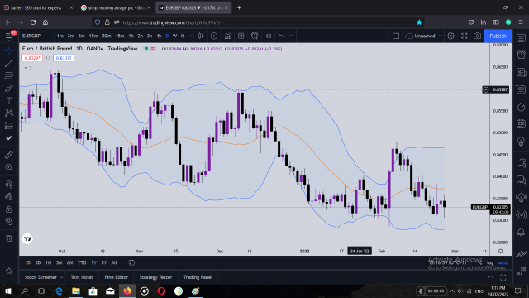Screen dimensions: 529x298
Task: Open the favorites star toolbar icon
Action: (9, 271)
